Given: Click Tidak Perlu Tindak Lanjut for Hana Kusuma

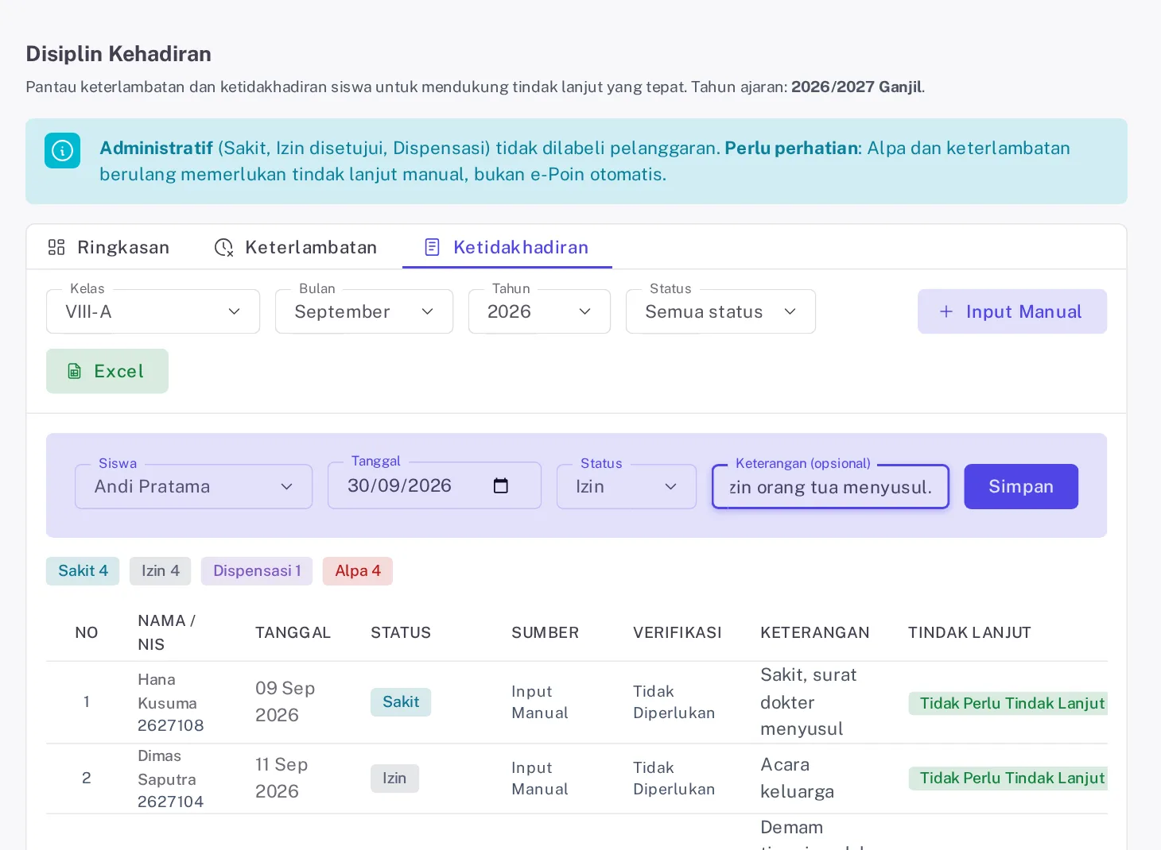Looking at the screenshot, I should tap(1008, 703).
